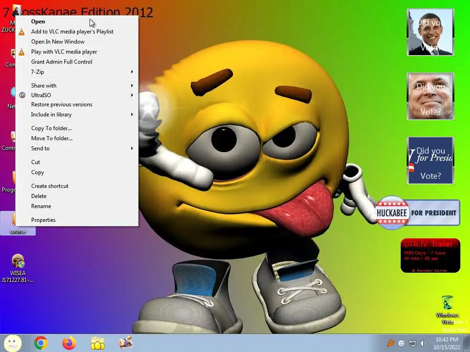Screen dimensions: 470x352
Task: Click VLC cone icon beside Play with VLC
Action: (22, 52)
